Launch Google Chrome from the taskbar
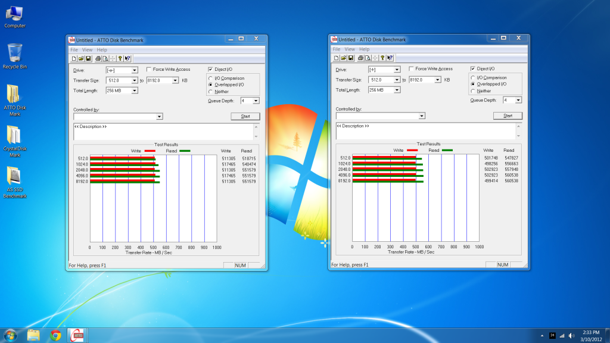 click(55, 335)
